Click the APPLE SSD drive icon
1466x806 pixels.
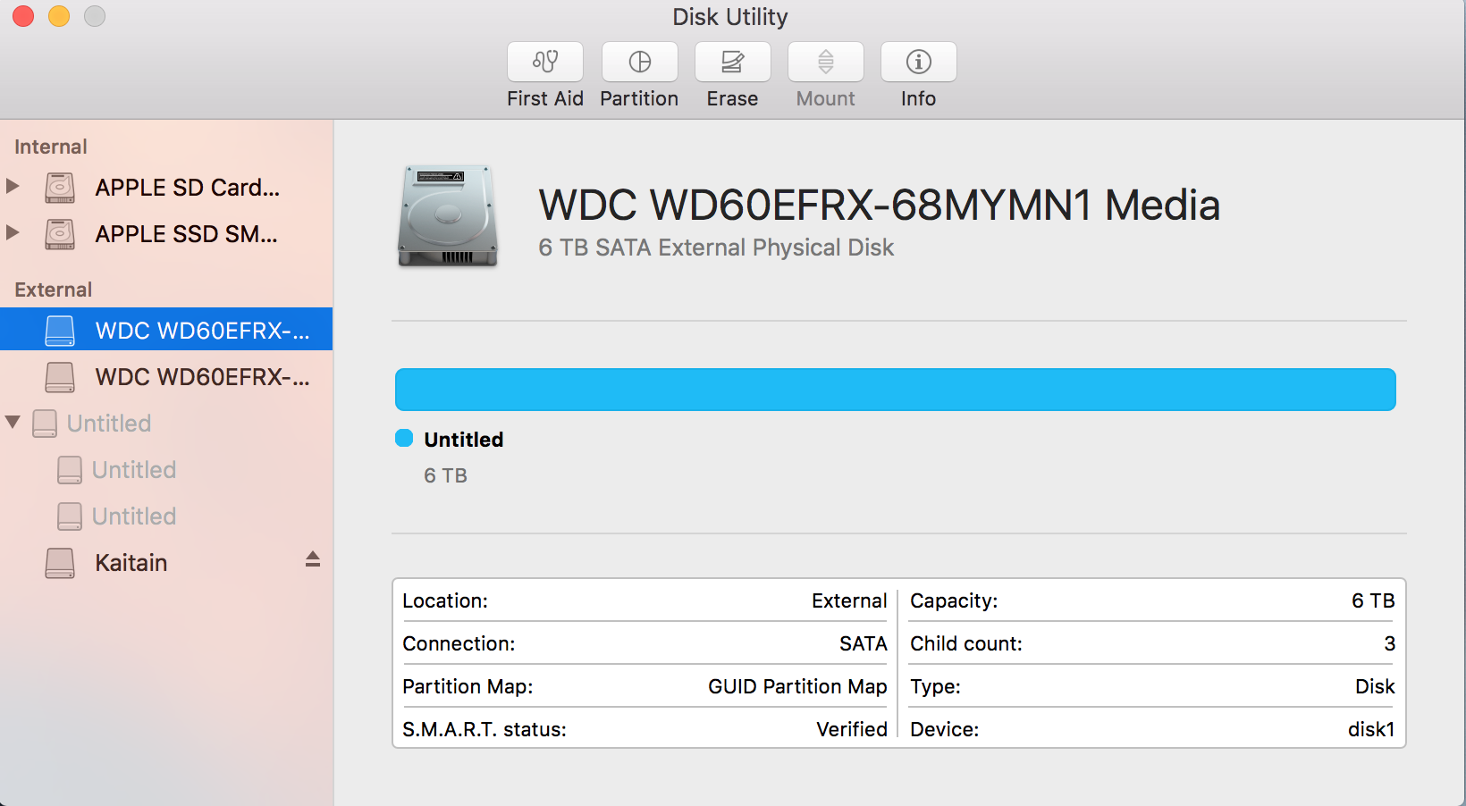60,234
